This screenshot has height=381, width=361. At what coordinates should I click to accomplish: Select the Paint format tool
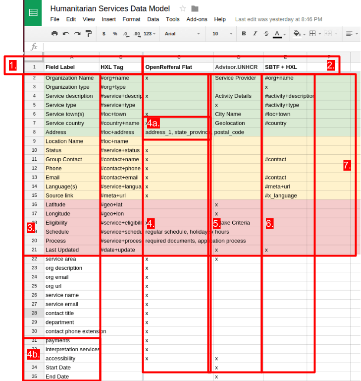point(89,34)
